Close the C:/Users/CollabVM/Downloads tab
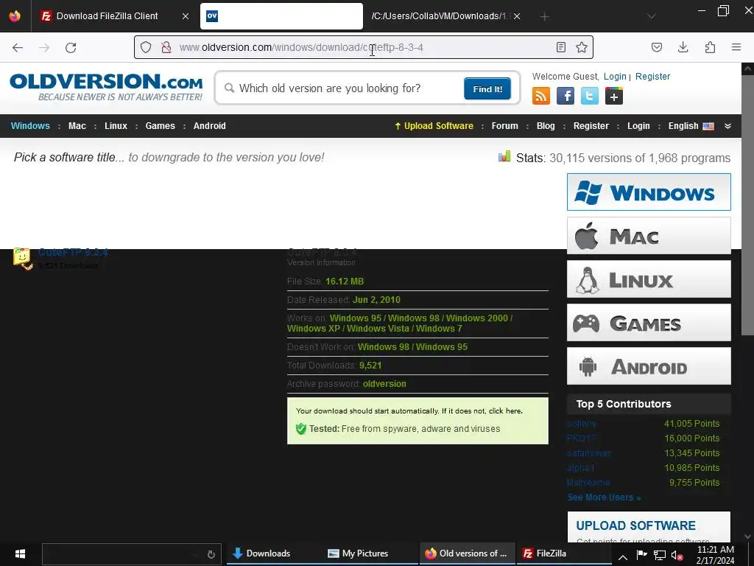Viewport: 754px width, 566px height. coord(516,16)
